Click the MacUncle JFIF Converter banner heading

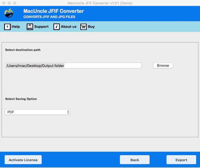click(54, 11)
